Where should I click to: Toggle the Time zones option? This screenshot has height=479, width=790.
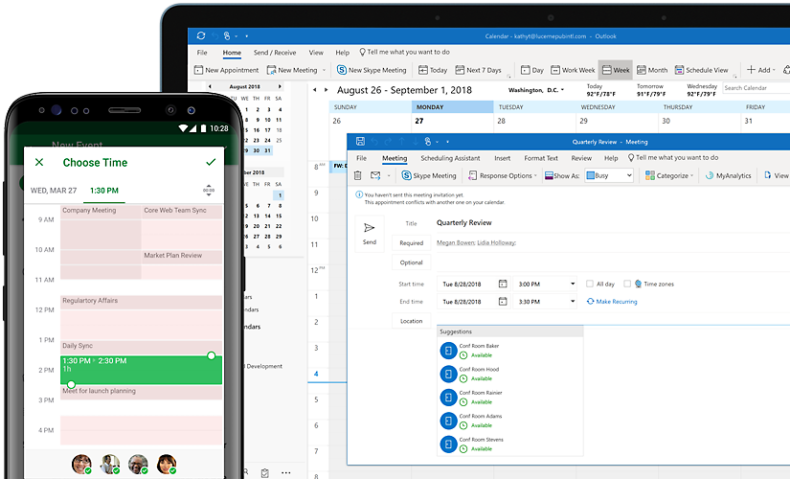pyautogui.click(x=627, y=284)
